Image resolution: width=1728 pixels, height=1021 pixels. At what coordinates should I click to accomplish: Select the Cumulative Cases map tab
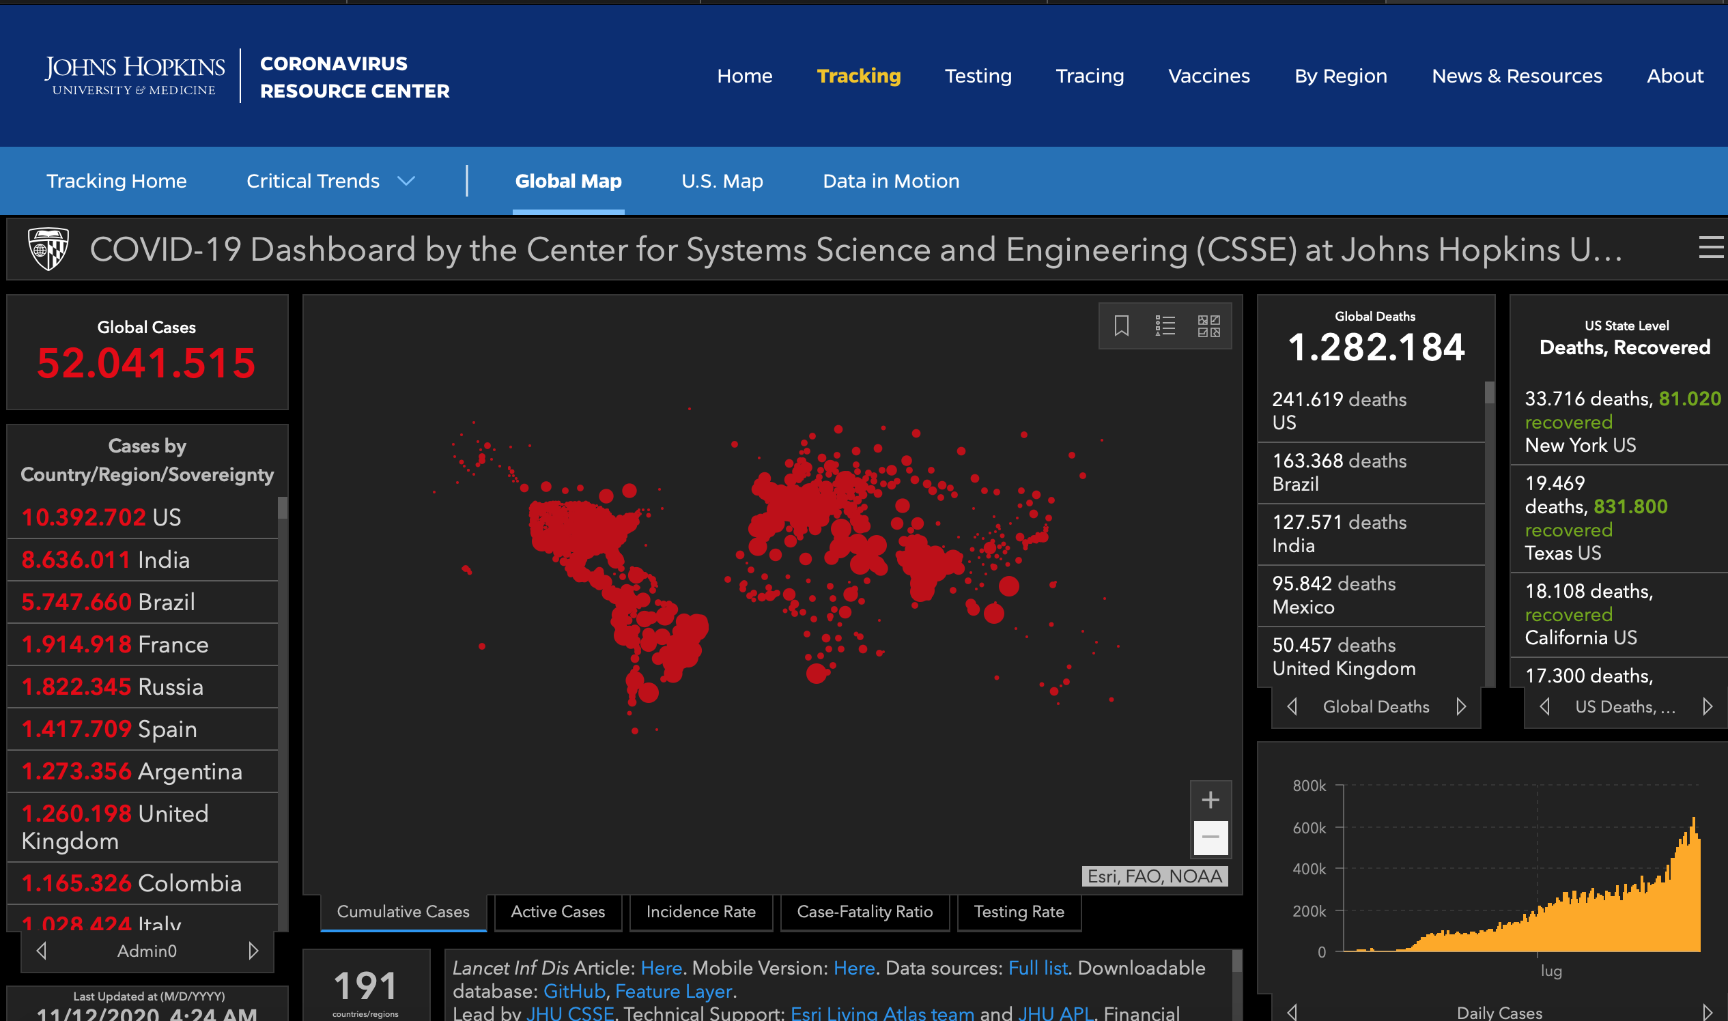coord(403,912)
